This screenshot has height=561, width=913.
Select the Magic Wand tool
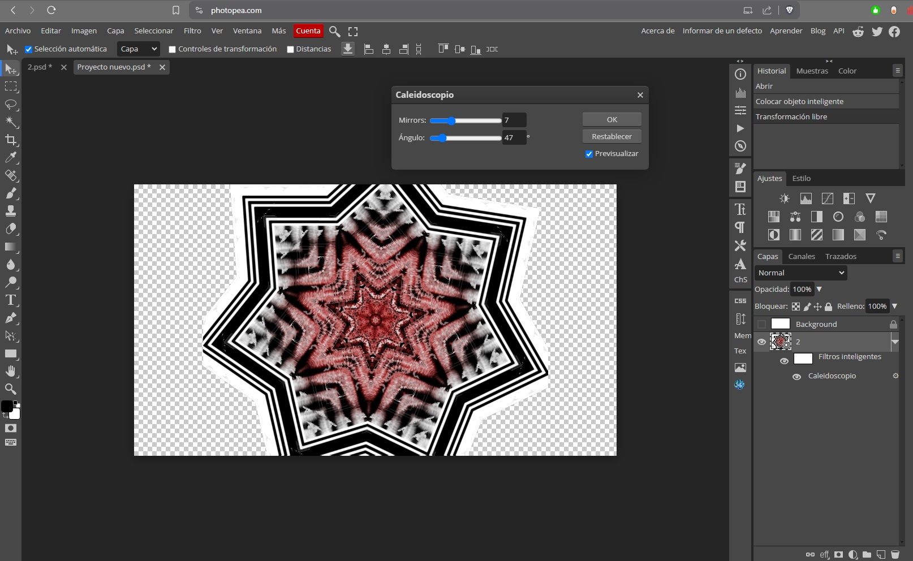(x=11, y=122)
